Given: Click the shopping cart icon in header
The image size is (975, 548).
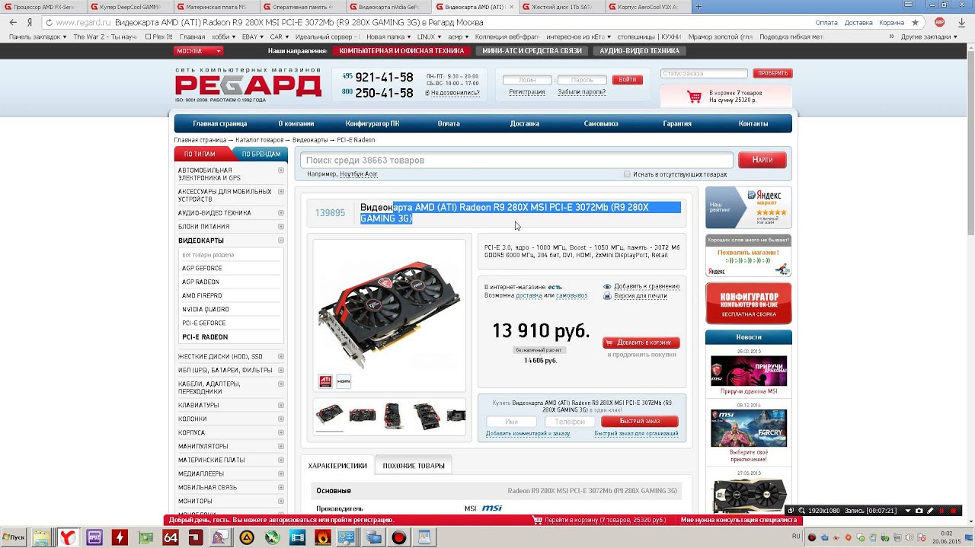Looking at the screenshot, I should pyautogui.click(x=694, y=97).
